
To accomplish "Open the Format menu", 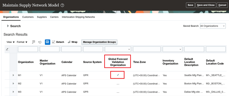I will click(x=22, y=42).
